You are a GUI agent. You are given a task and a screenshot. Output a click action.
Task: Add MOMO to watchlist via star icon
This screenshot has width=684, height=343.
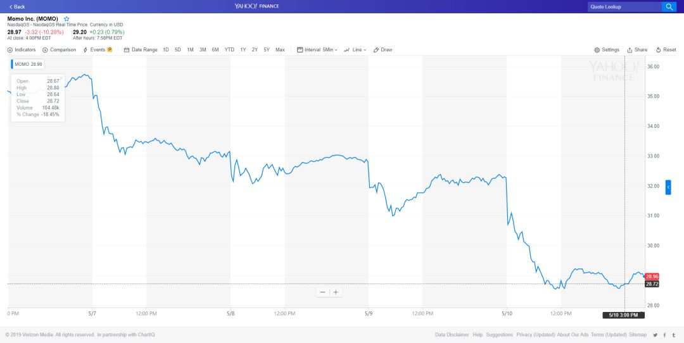pyautogui.click(x=66, y=19)
